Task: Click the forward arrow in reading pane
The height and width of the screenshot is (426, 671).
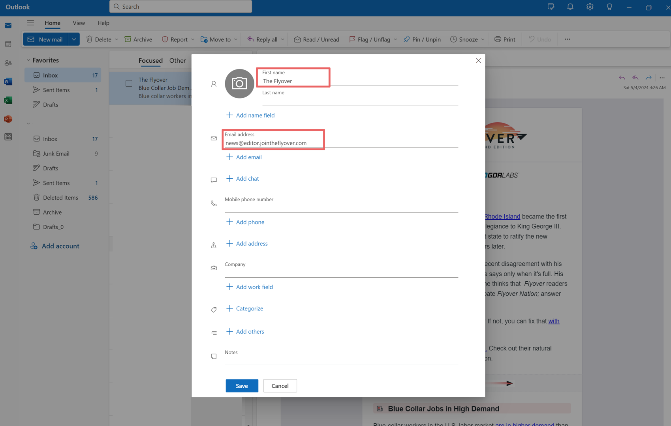Action: click(648, 78)
